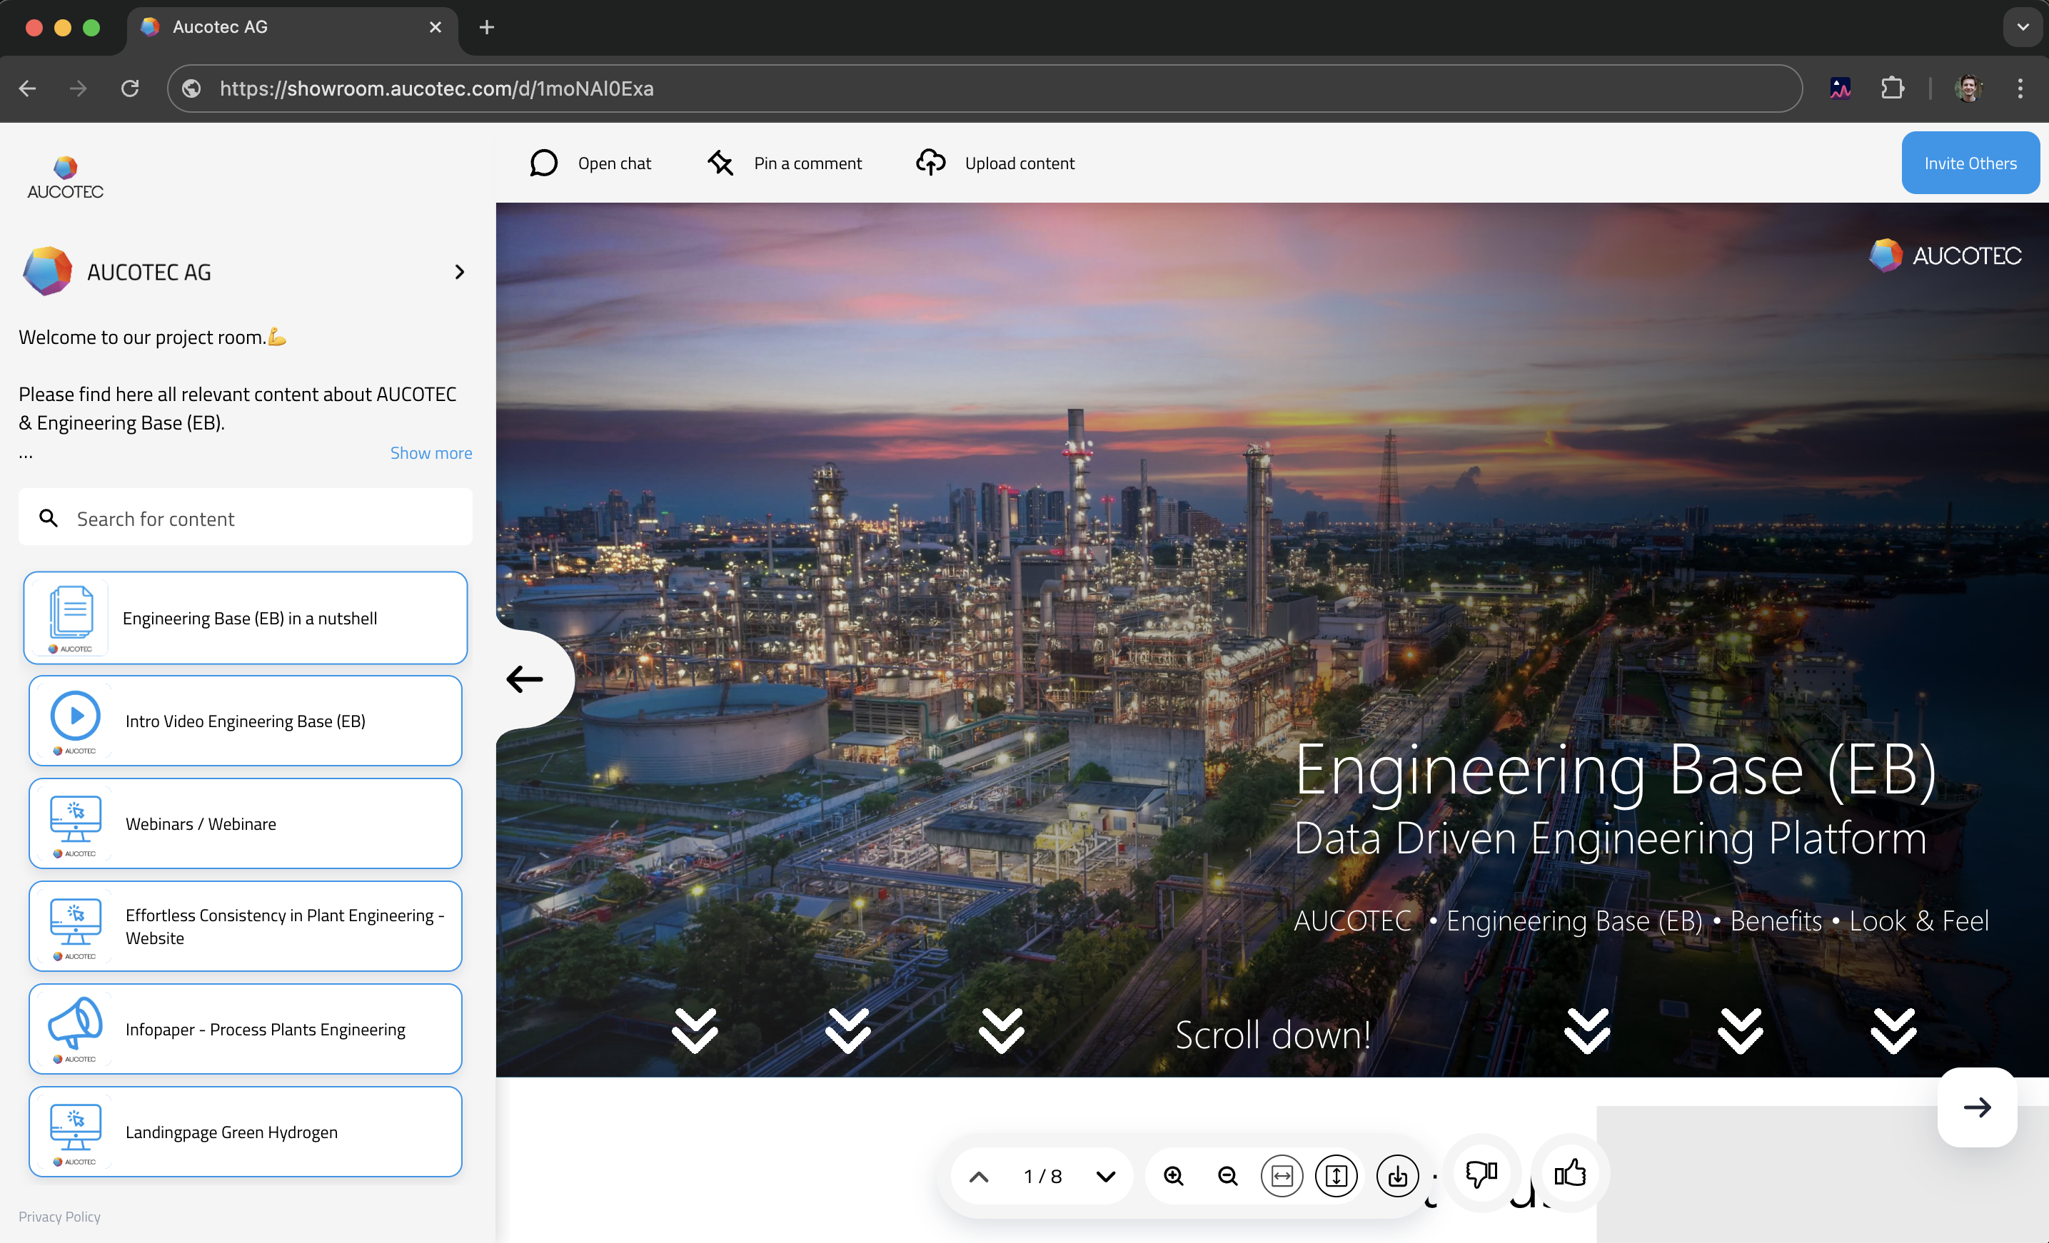Select Webinars / Webinare content item
Image resolution: width=2049 pixels, height=1243 pixels.
(x=246, y=823)
